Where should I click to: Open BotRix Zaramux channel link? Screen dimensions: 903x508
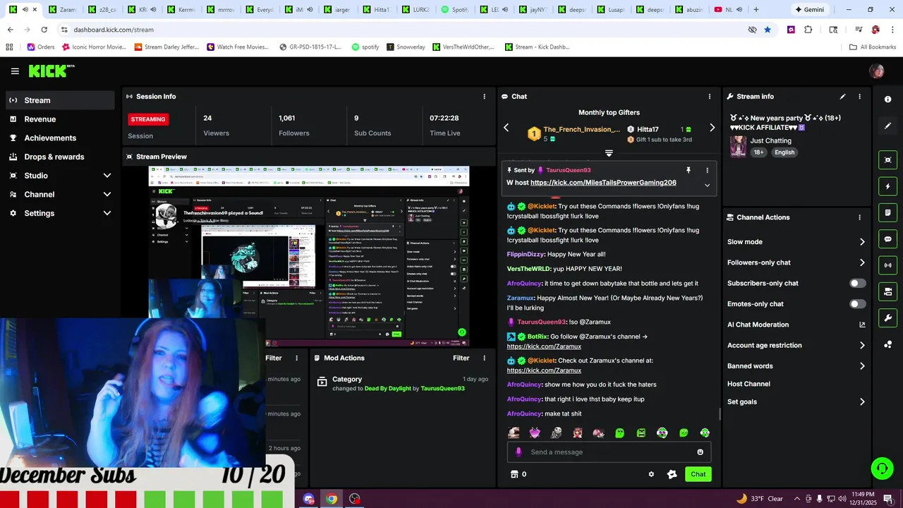[544, 347]
